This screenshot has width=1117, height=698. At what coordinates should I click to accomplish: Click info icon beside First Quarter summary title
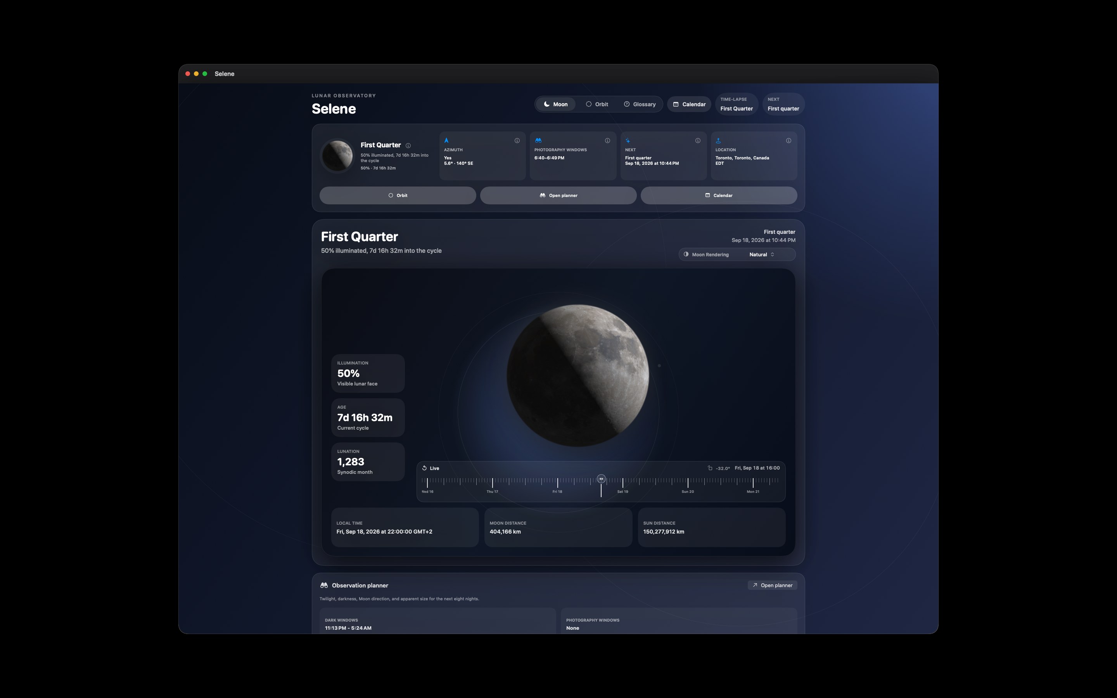click(x=408, y=145)
